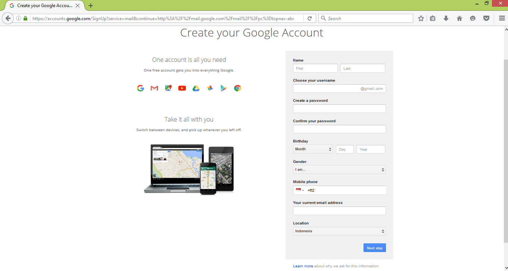The width and height of the screenshot is (508, 271).
Task: Click the birthday Year field
Action: [371, 149]
